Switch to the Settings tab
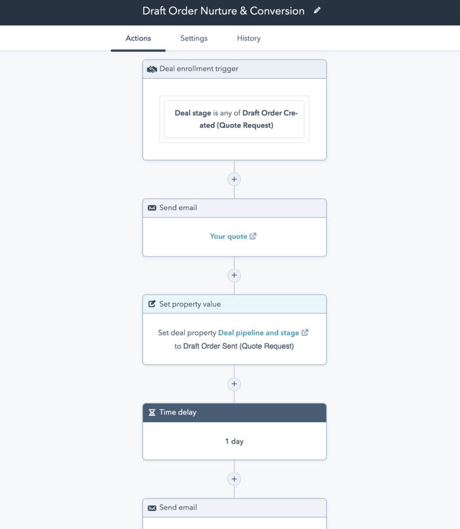Image resolution: width=460 pixels, height=529 pixels. click(194, 39)
